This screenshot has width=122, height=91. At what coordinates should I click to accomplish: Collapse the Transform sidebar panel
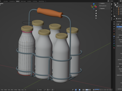(100, 3)
